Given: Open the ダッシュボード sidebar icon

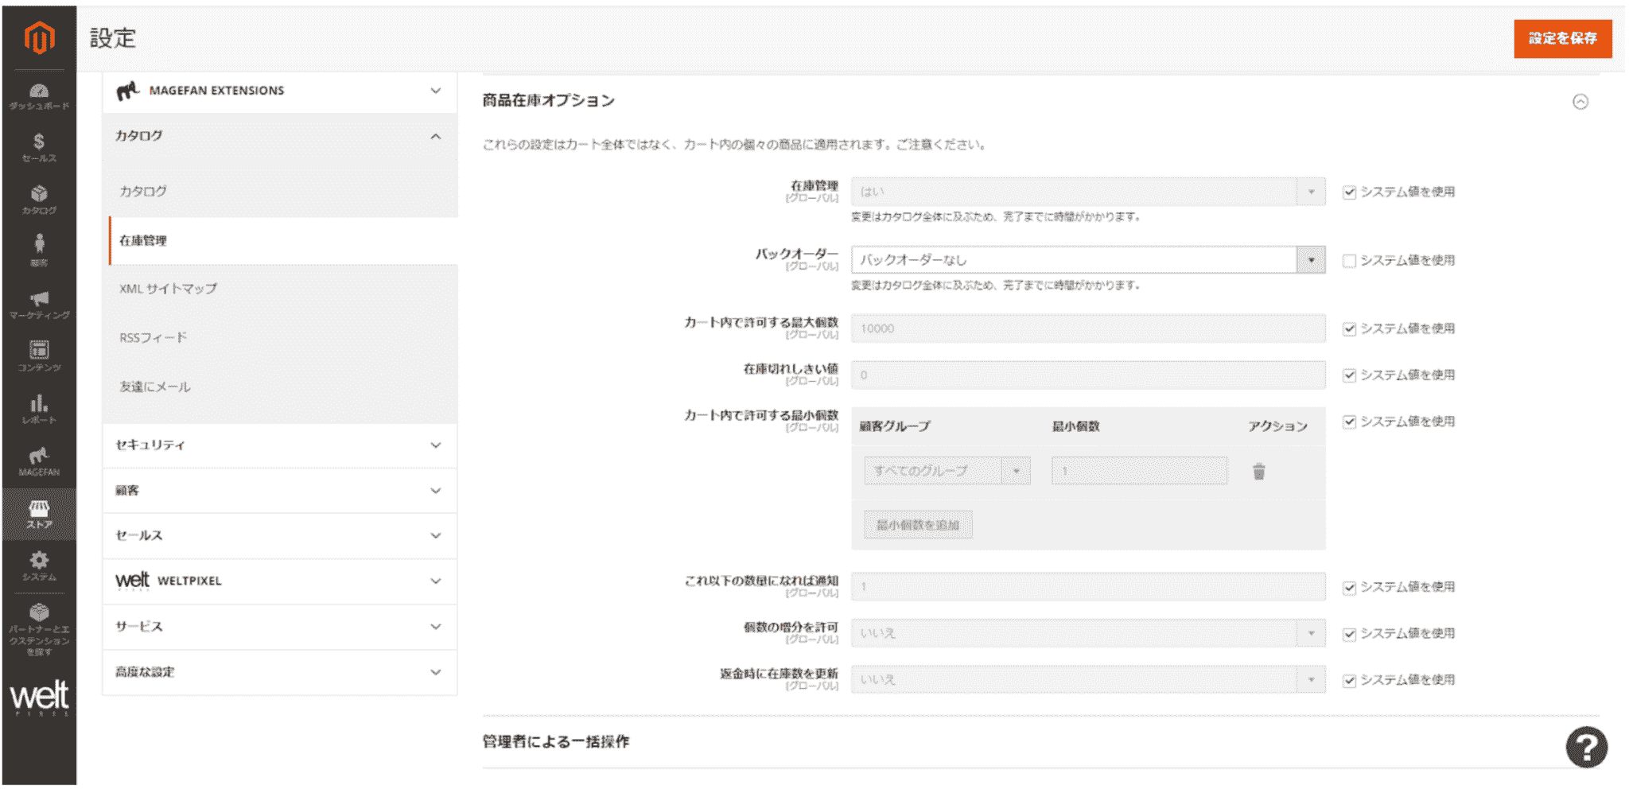Looking at the screenshot, I should (x=39, y=91).
